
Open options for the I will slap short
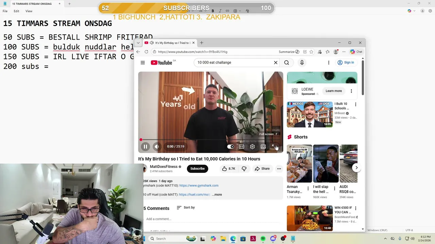pyautogui.click(x=334, y=188)
